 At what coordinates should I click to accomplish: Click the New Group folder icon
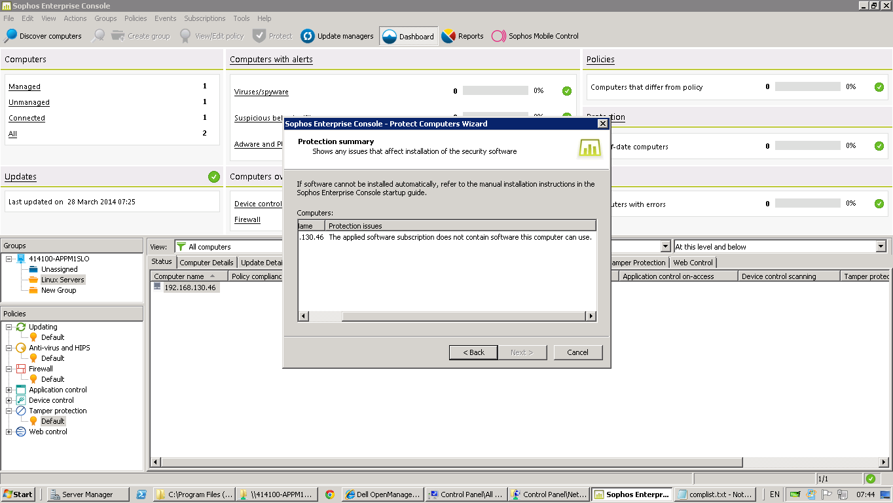pyautogui.click(x=33, y=290)
